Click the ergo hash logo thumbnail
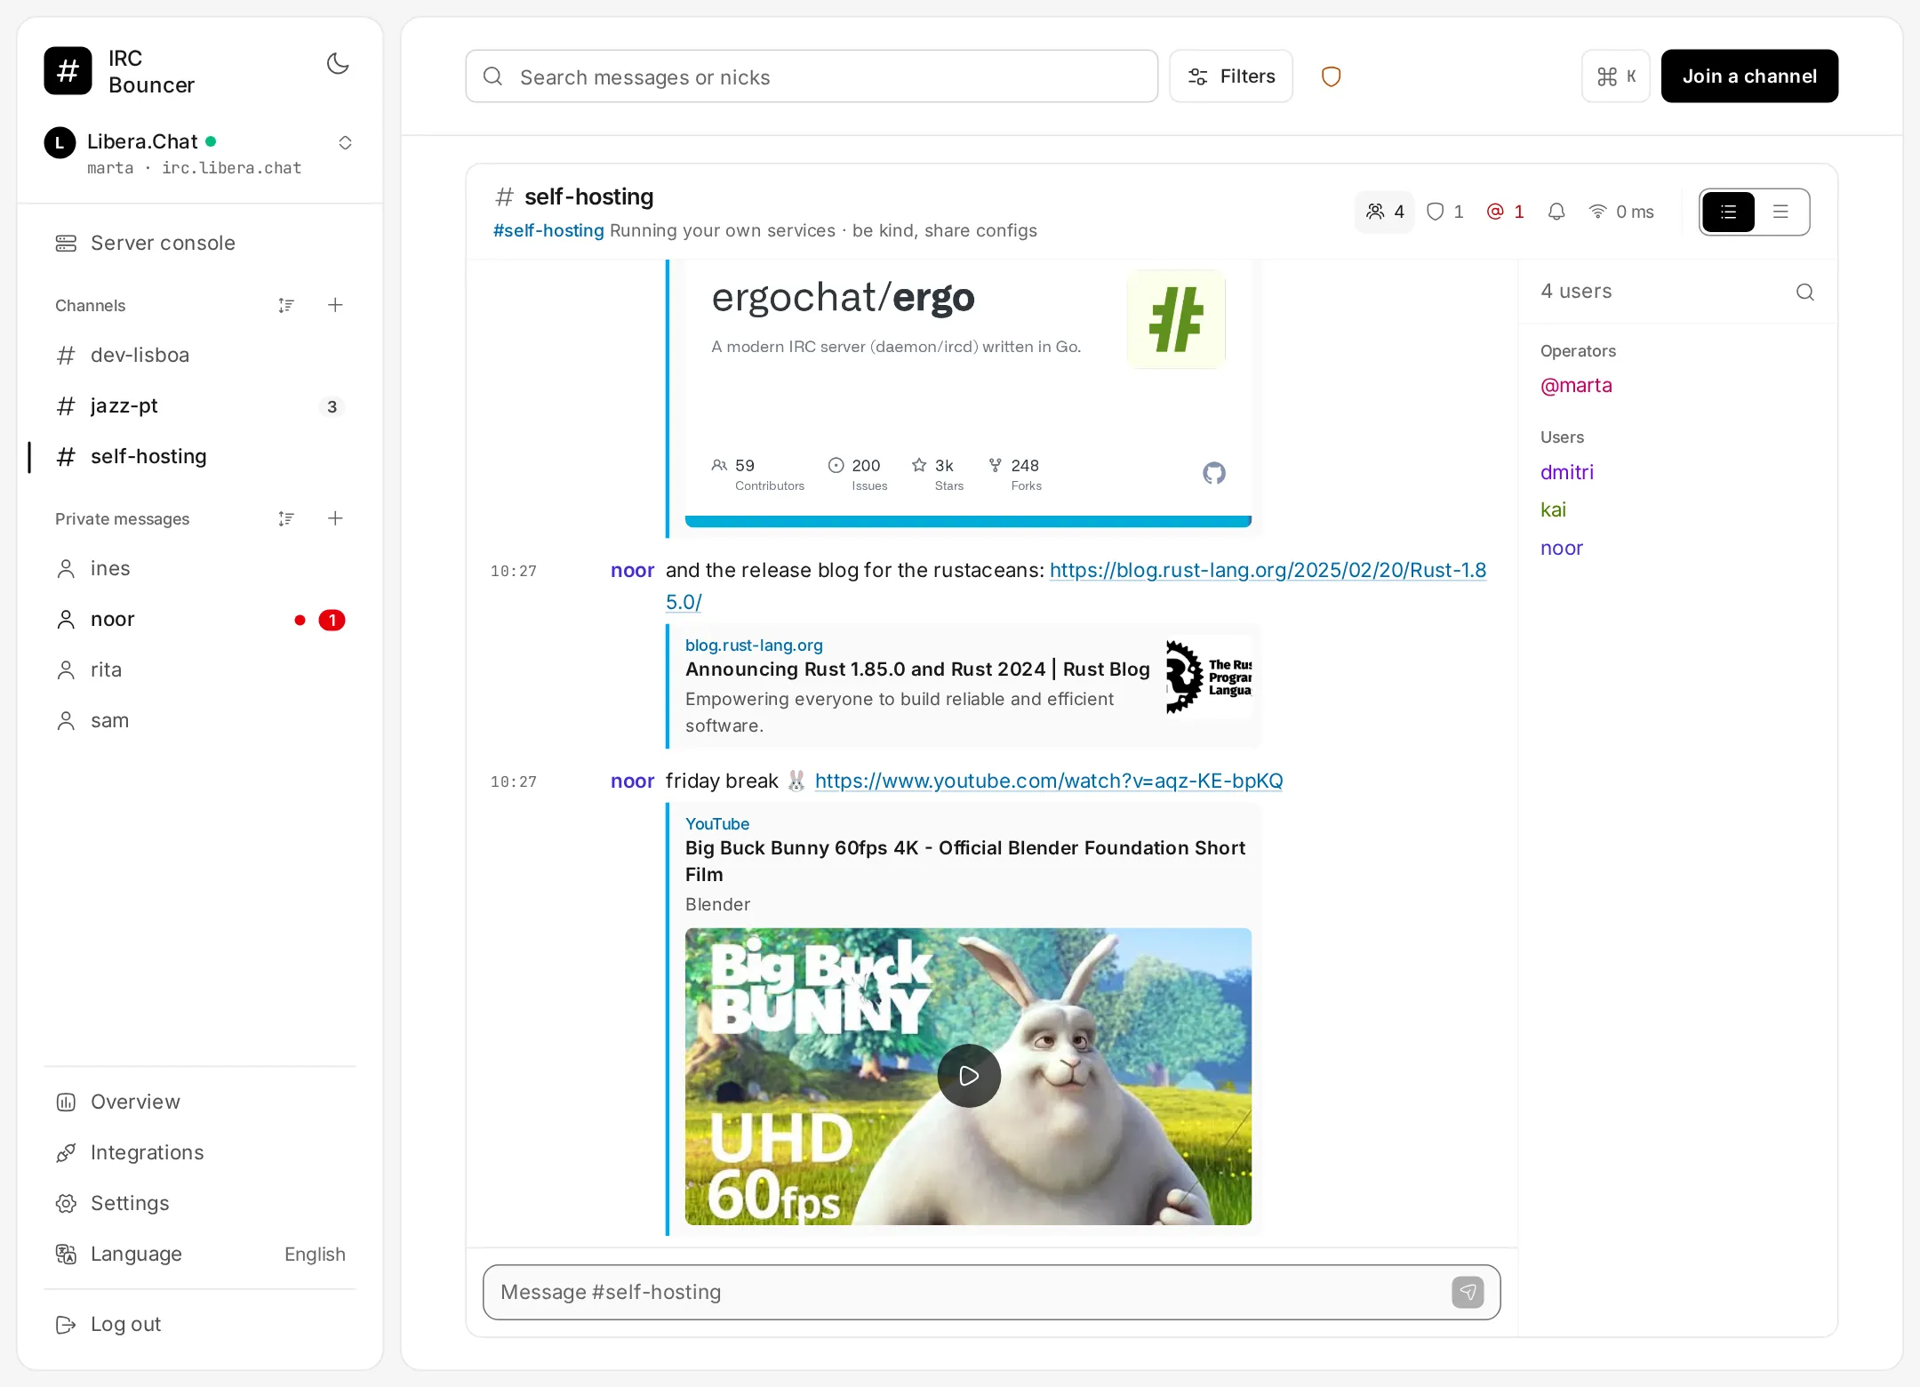 click(x=1176, y=319)
